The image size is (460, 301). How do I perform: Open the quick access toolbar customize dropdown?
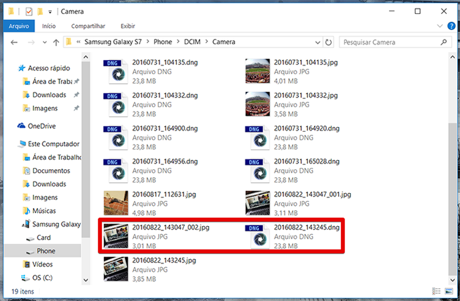click(x=50, y=12)
